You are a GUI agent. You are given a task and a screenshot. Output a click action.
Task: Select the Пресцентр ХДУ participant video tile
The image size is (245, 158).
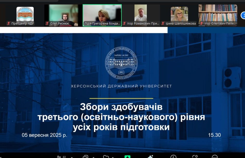click(x=25, y=15)
